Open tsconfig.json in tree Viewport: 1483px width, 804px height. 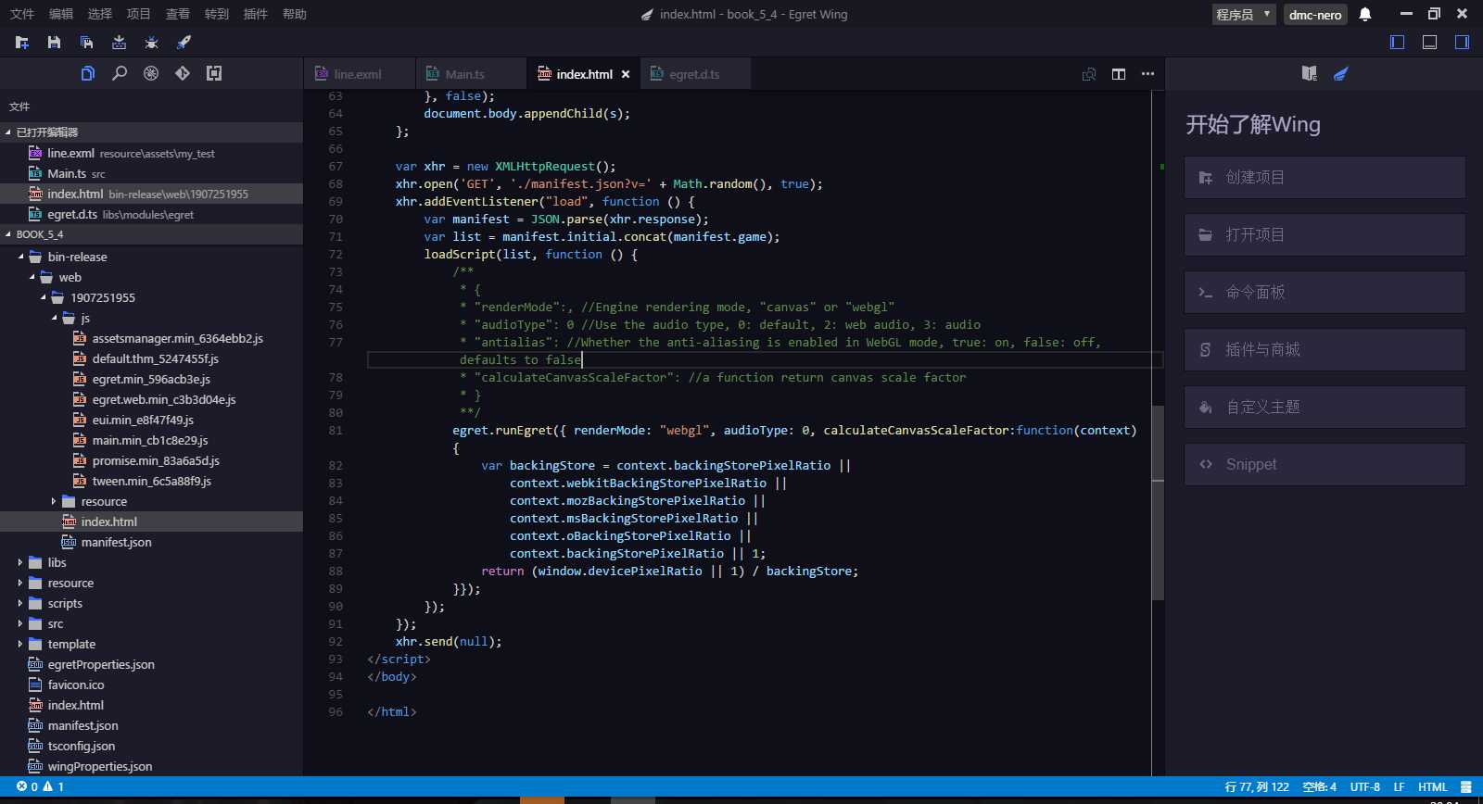click(x=82, y=746)
